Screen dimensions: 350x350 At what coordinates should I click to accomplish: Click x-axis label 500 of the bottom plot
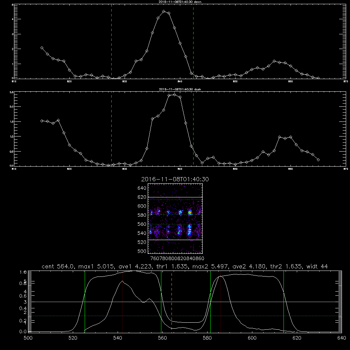click(x=28, y=338)
